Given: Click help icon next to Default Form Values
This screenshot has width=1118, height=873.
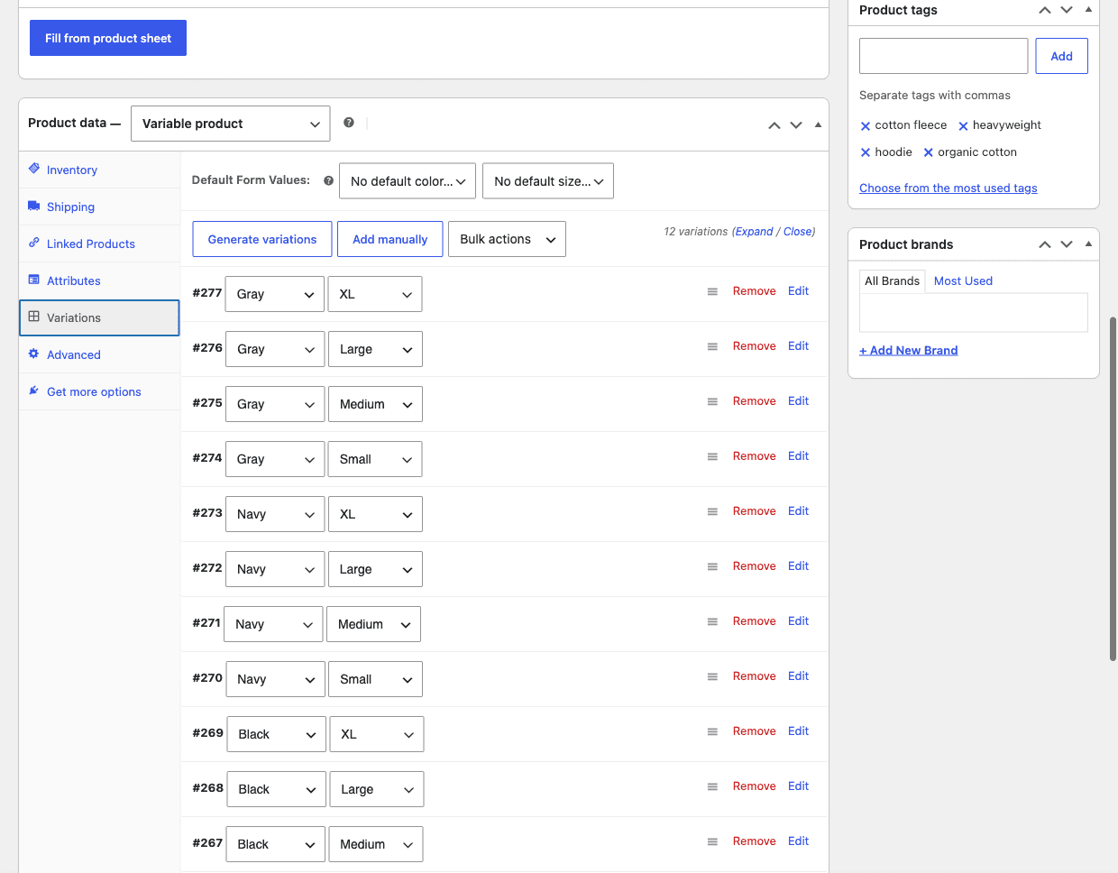Looking at the screenshot, I should click(x=328, y=180).
